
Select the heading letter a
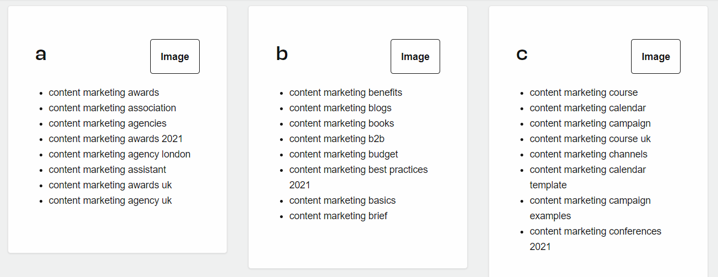tap(41, 55)
